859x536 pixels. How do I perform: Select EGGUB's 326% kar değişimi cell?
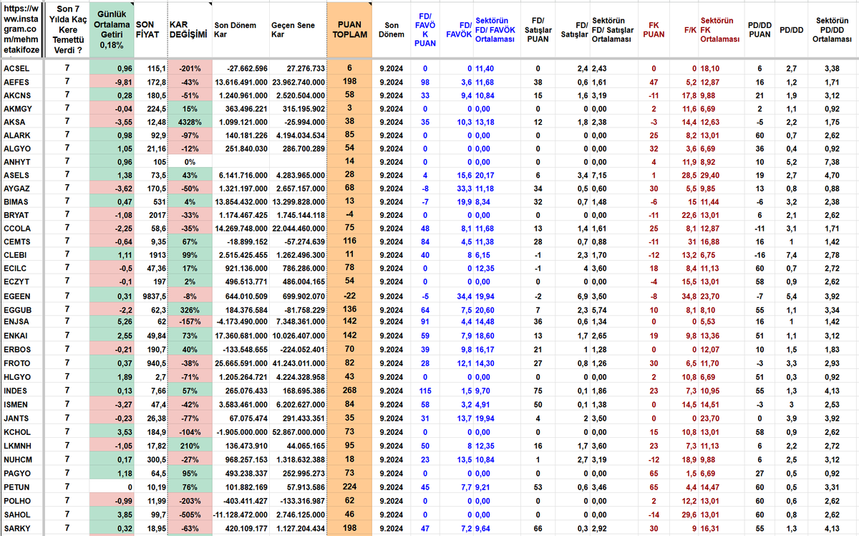(189, 309)
